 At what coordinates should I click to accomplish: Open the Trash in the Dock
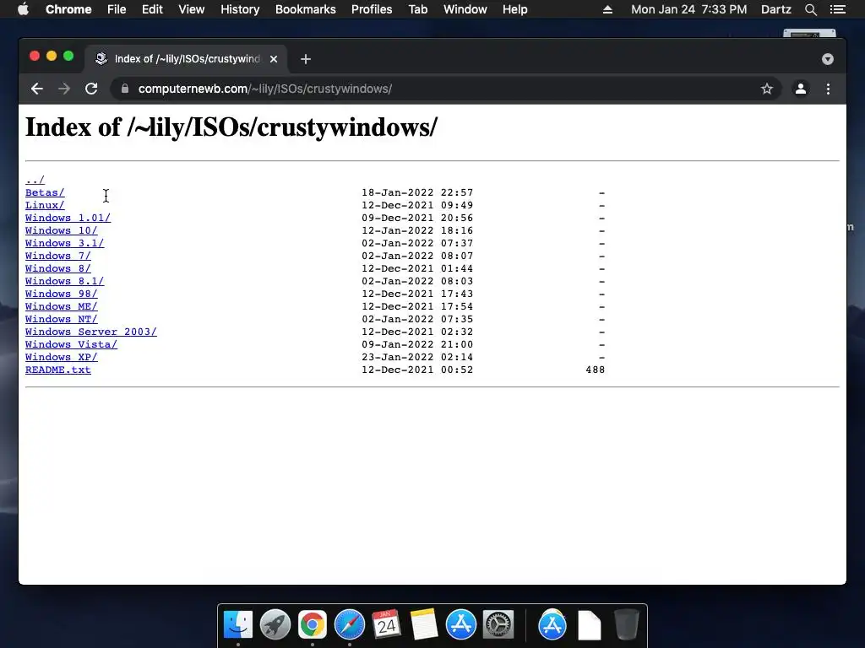tap(626, 625)
